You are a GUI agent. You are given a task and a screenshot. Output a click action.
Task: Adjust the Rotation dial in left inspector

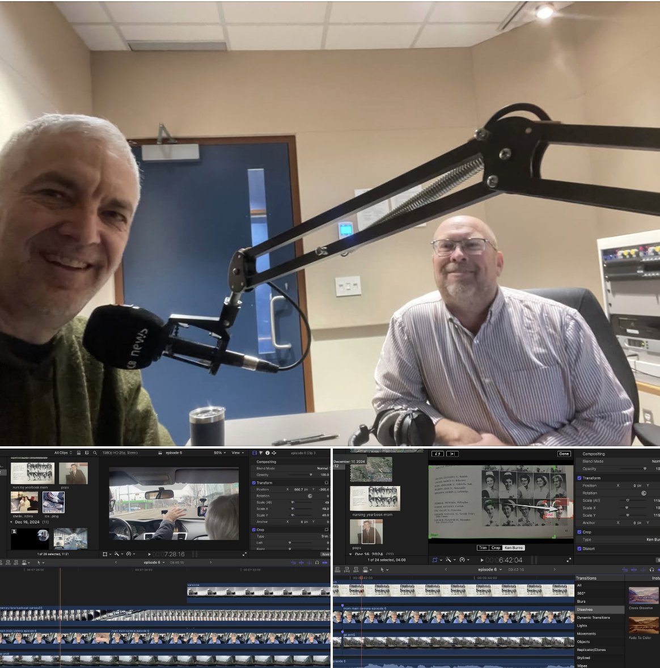pos(310,496)
